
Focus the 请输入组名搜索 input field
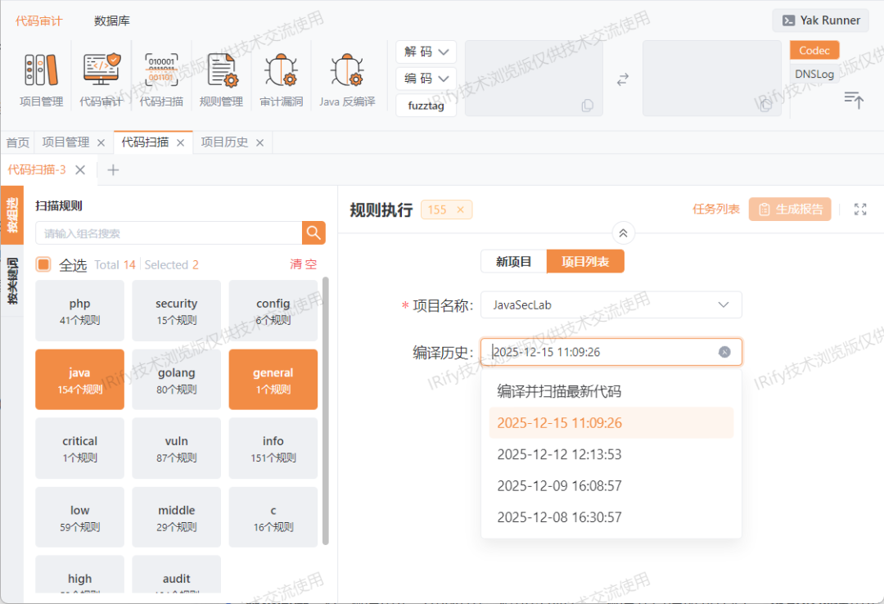(x=169, y=233)
